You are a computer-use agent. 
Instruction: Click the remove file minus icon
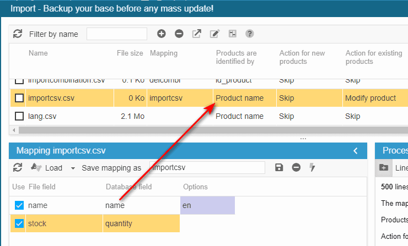179,34
